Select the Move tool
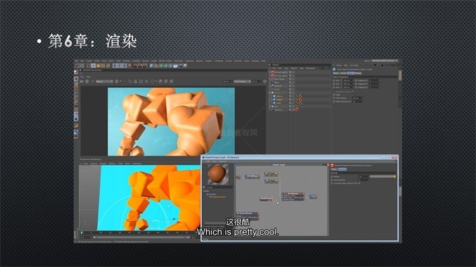 [93, 66]
